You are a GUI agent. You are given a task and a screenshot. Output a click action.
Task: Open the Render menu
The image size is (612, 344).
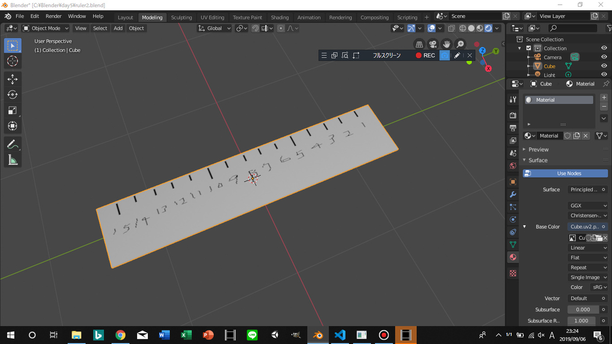pos(54,16)
